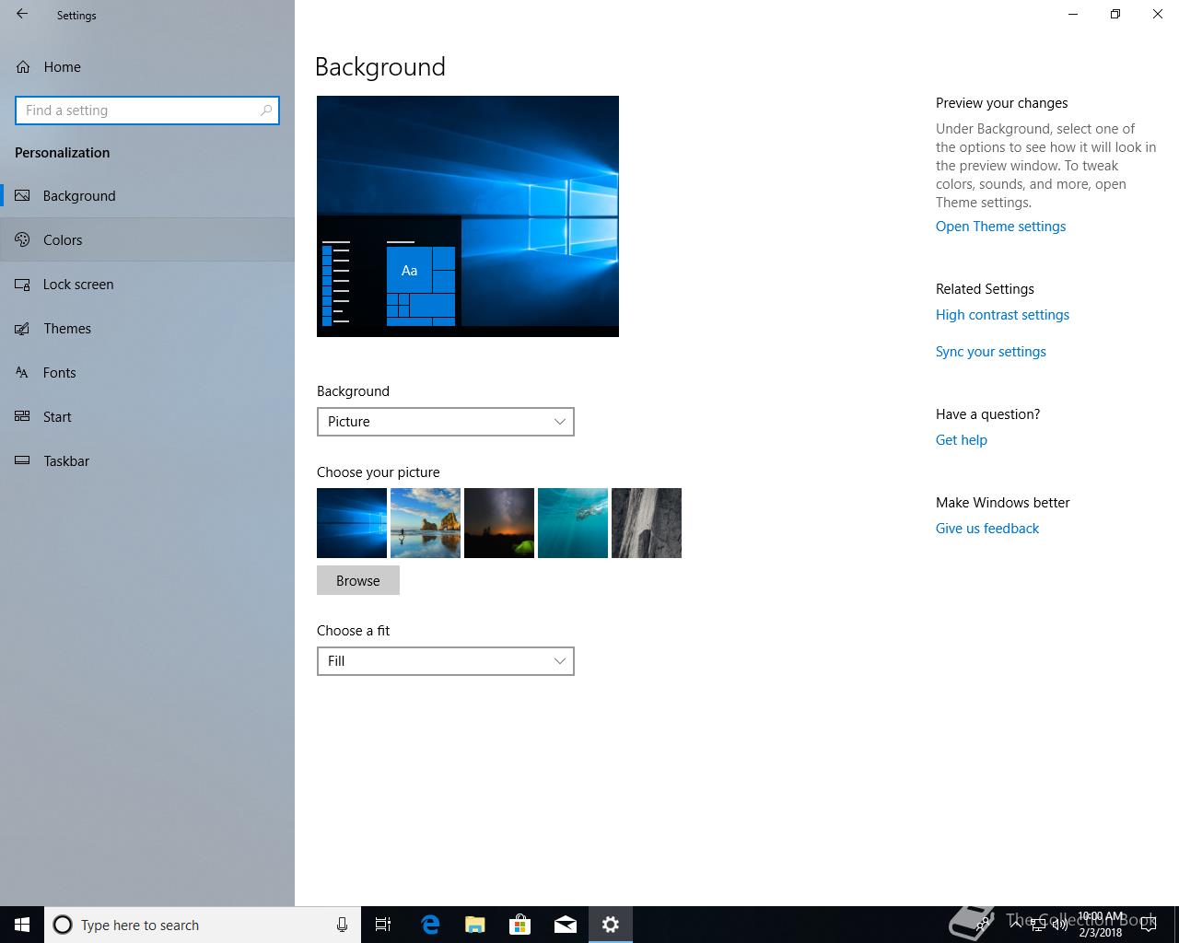Click the Browse button

(x=357, y=581)
